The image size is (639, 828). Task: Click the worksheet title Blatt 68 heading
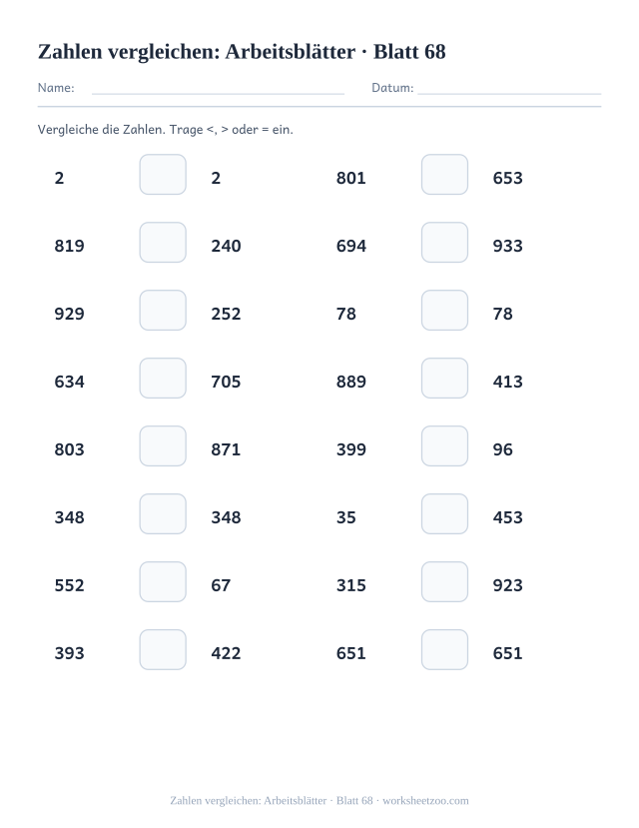[242, 52]
